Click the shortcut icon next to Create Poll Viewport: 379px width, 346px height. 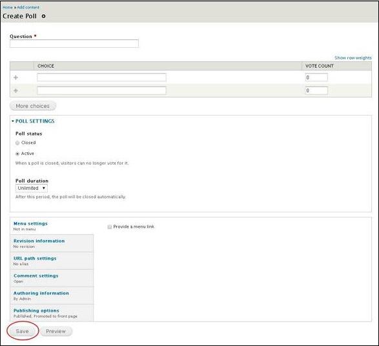pyautogui.click(x=43, y=16)
